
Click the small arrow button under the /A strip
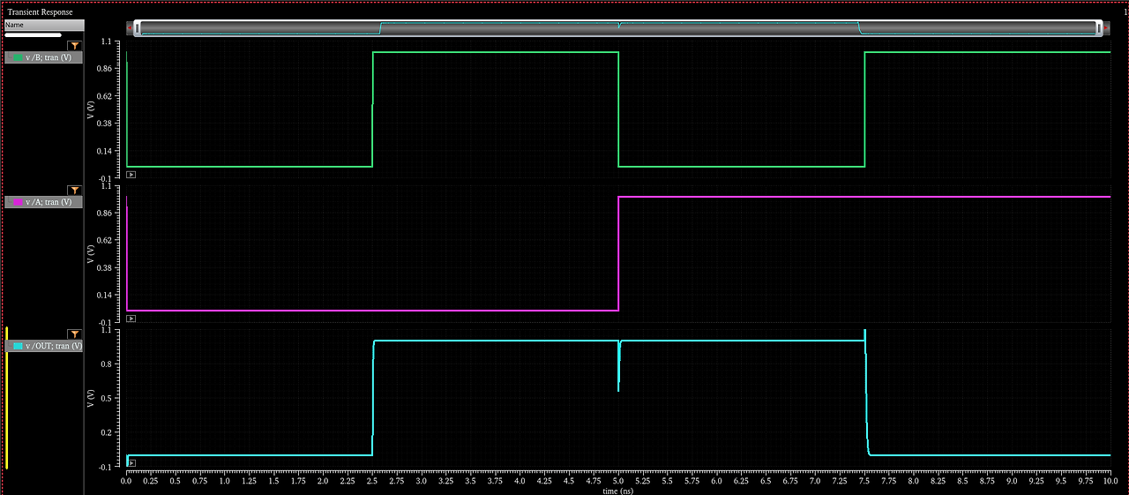point(131,319)
